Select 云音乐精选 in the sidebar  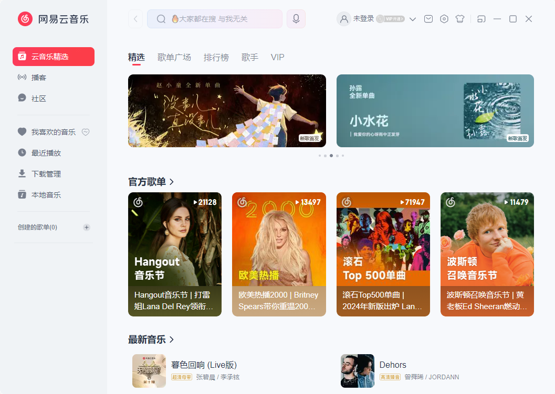pos(54,57)
